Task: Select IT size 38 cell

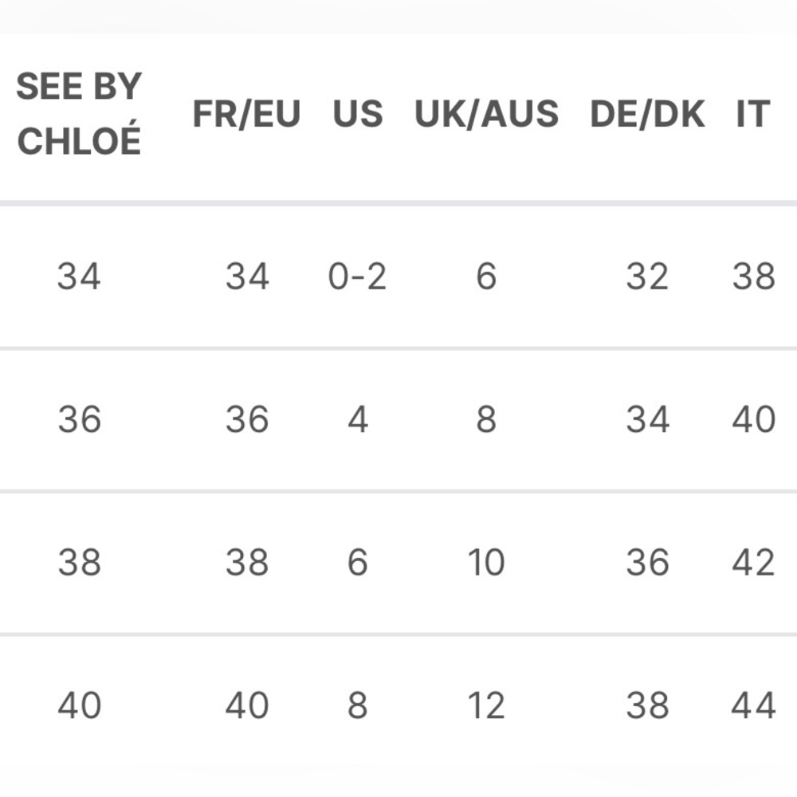Action: tap(754, 277)
